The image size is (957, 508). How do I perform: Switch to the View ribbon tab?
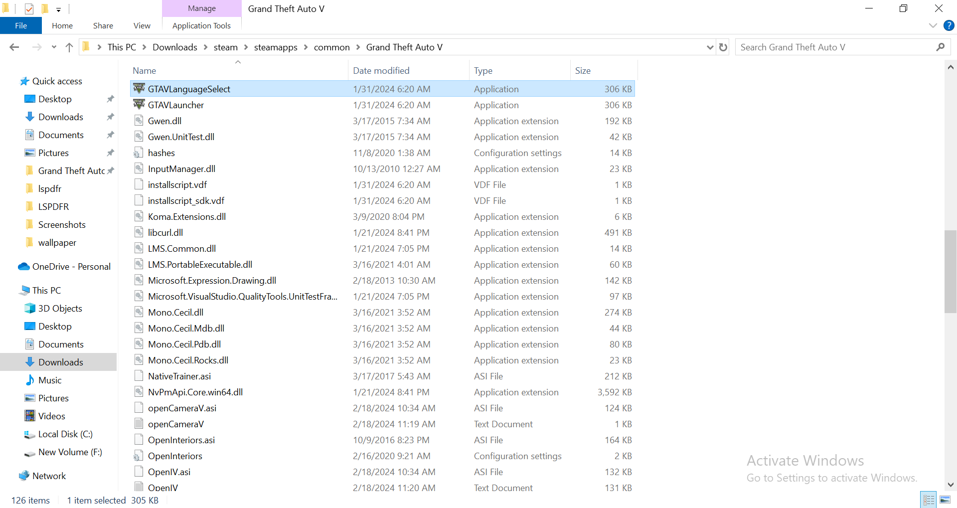142,25
